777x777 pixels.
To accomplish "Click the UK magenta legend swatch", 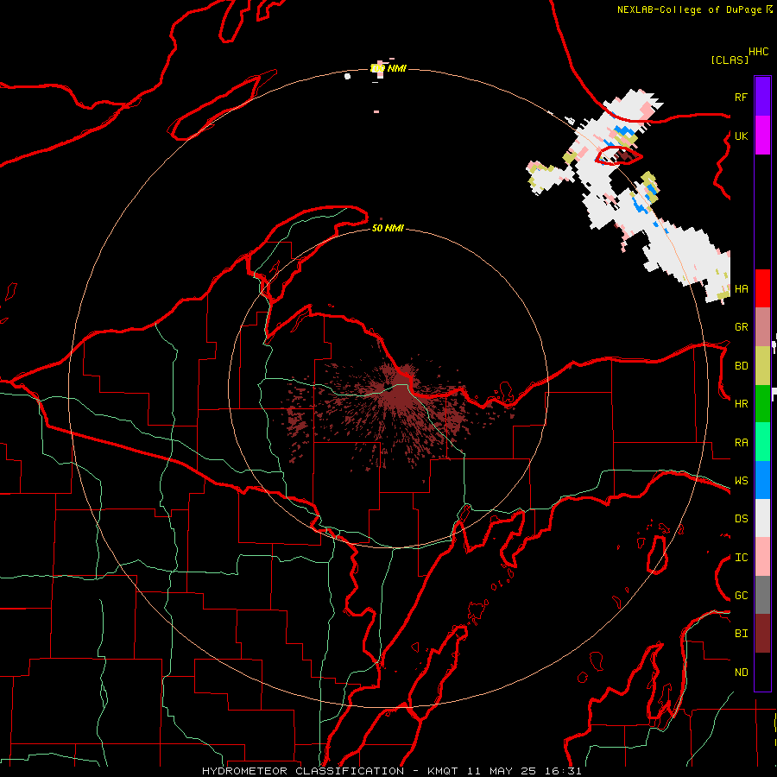I will tap(762, 135).
